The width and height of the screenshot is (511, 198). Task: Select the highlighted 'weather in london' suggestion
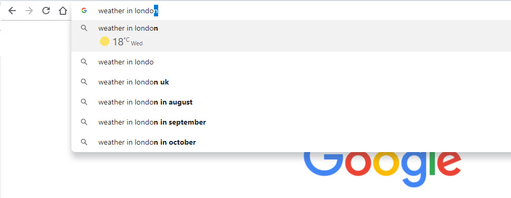pos(291,36)
